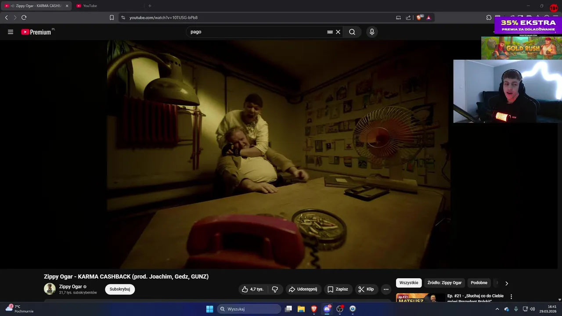Viewport: 562px width, 316px height.
Task: Submit search with magnifier button
Action: pyautogui.click(x=352, y=32)
